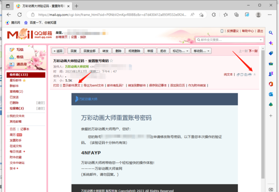Collapse mail header with the chevron
279x192 pixels.
[x=254, y=74]
